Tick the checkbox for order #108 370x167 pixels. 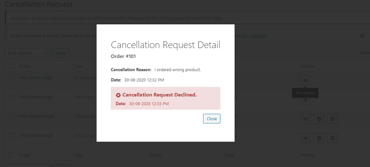pos(11,97)
